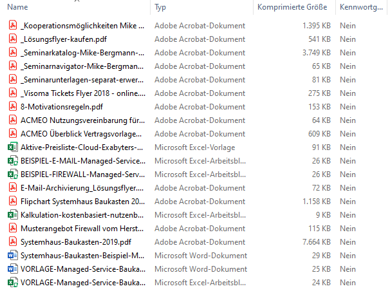Select the _Visoma Tickets Flyer 2018 file
The width and height of the screenshot is (390, 293).
coord(82,93)
